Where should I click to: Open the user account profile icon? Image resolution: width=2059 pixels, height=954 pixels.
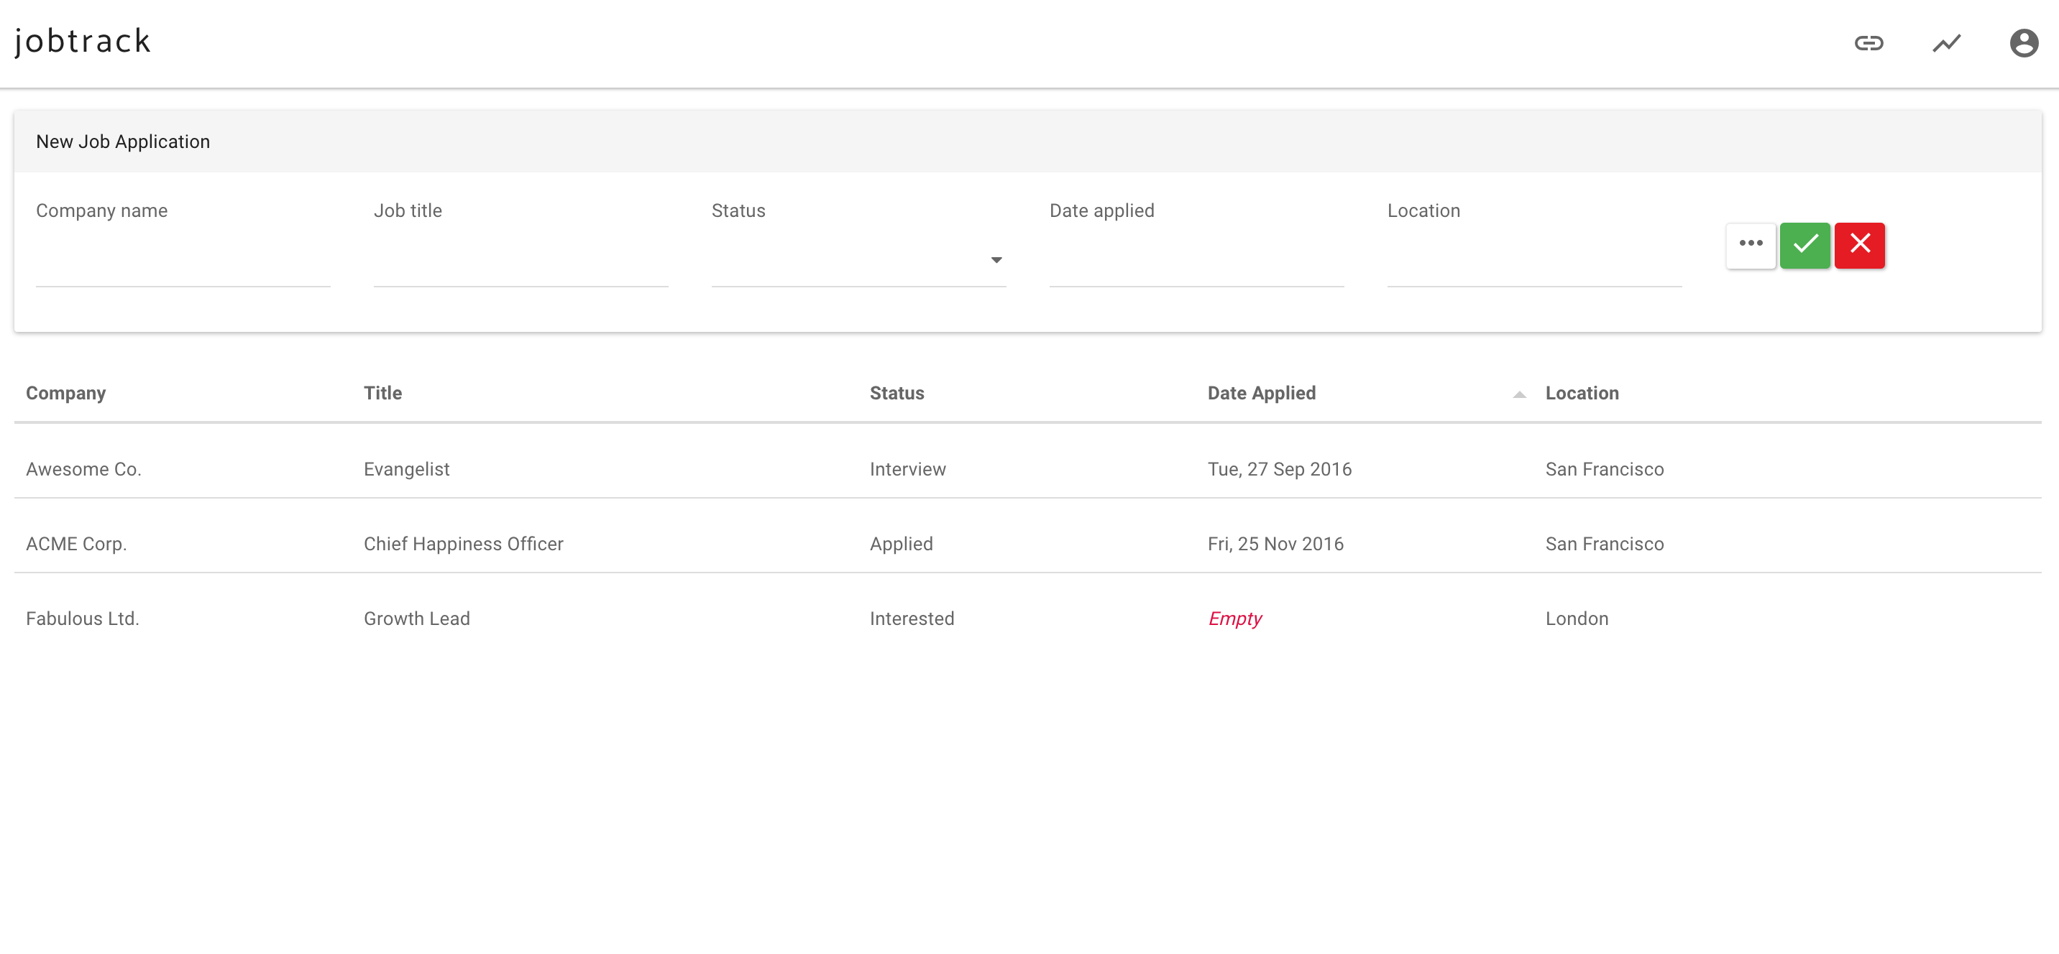click(x=2023, y=43)
